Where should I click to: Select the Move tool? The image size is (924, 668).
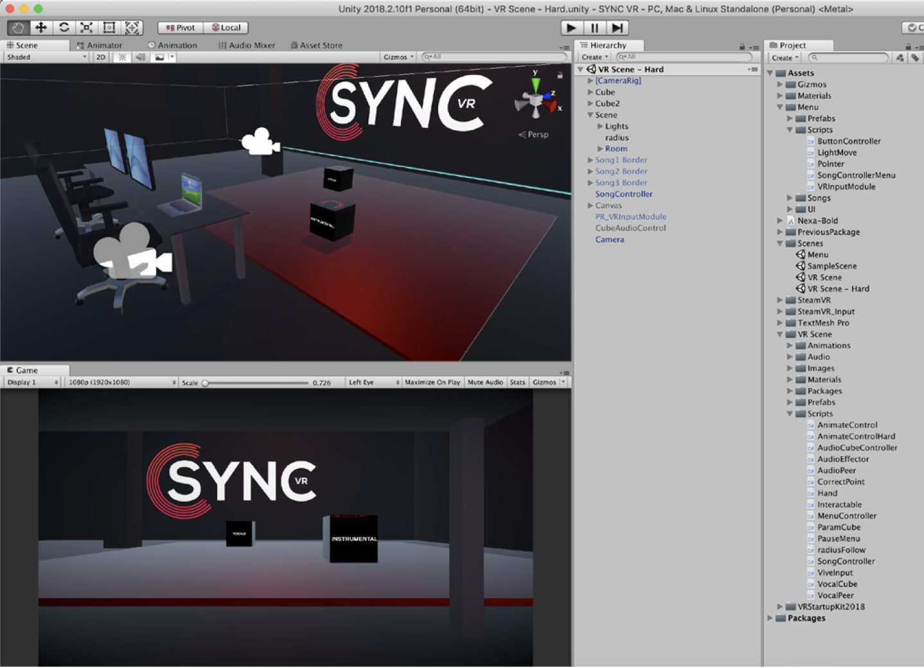(x=40, y=28)
